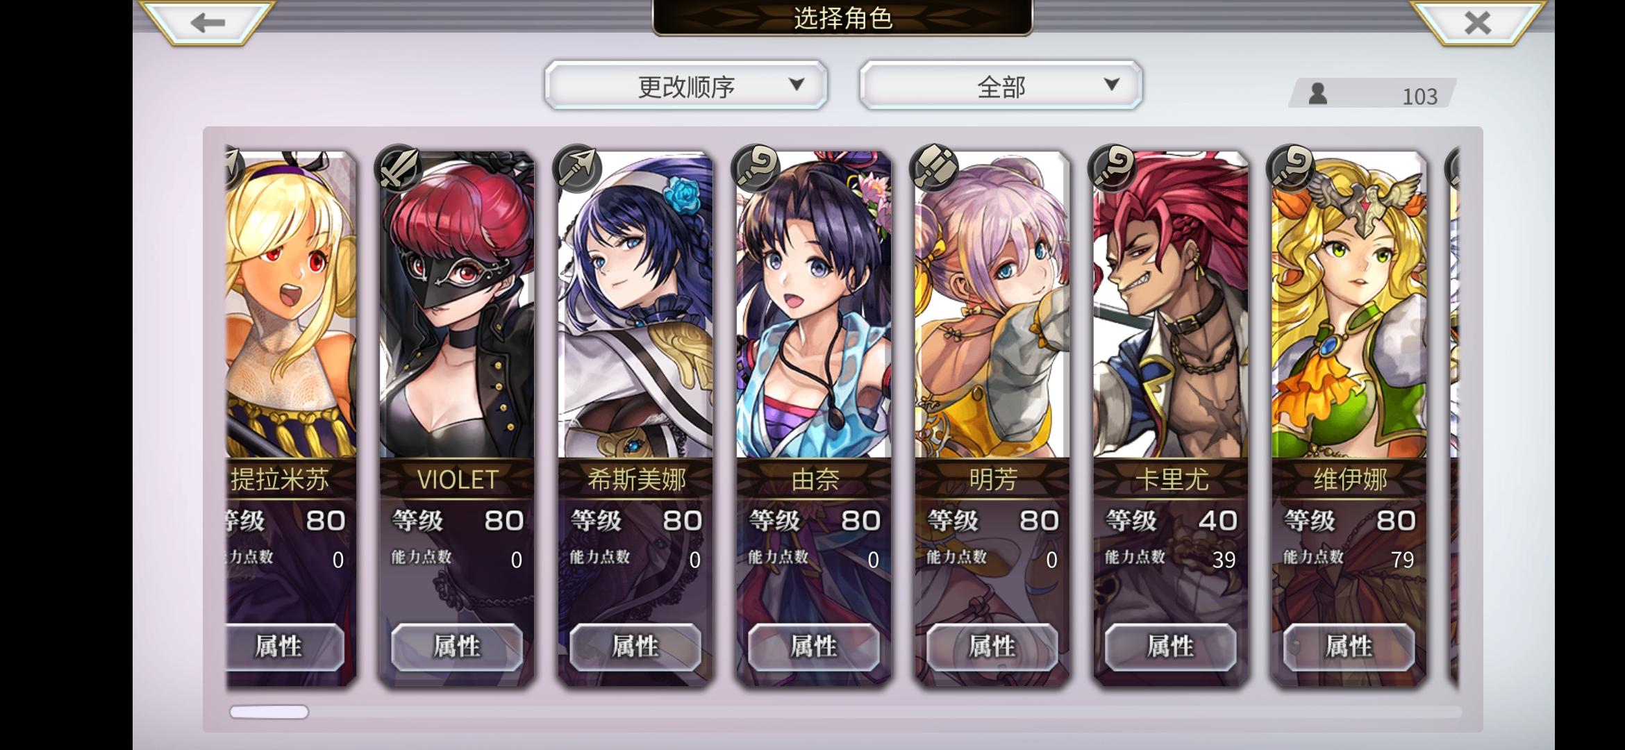Screen dimensions: 1625x750
Task: Open 属性 for 提拉米苏
Action: (285, 647)
